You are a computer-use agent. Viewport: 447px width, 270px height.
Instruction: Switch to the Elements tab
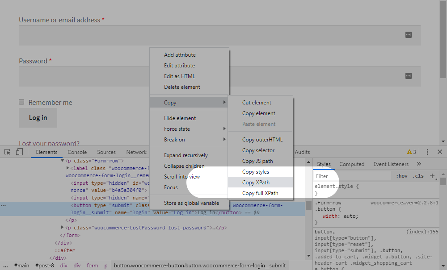[x=46, y=152]
